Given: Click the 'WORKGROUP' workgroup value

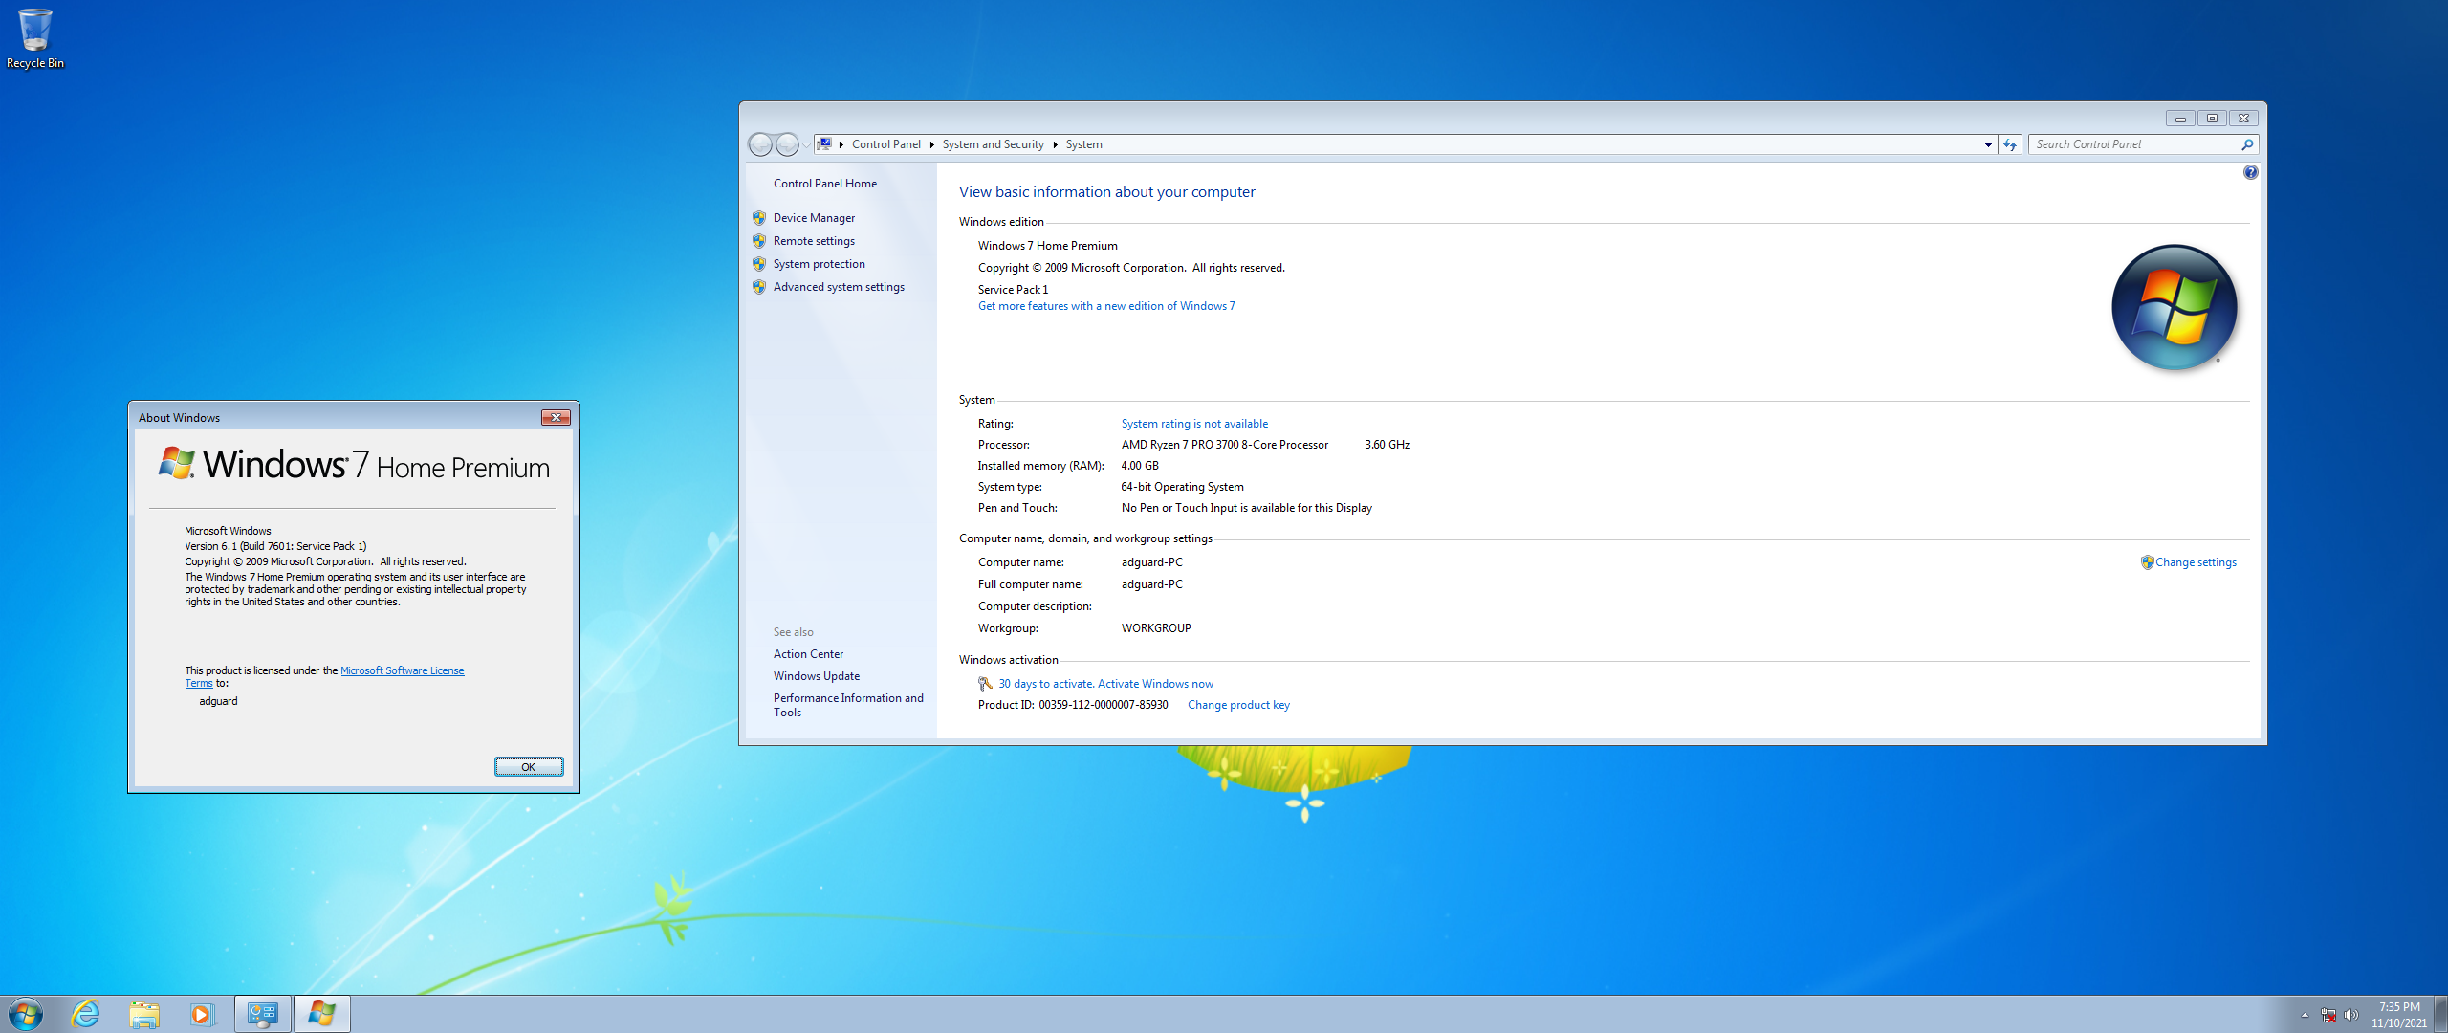Looking at the screenshot, I should (x=1155, y=628).
